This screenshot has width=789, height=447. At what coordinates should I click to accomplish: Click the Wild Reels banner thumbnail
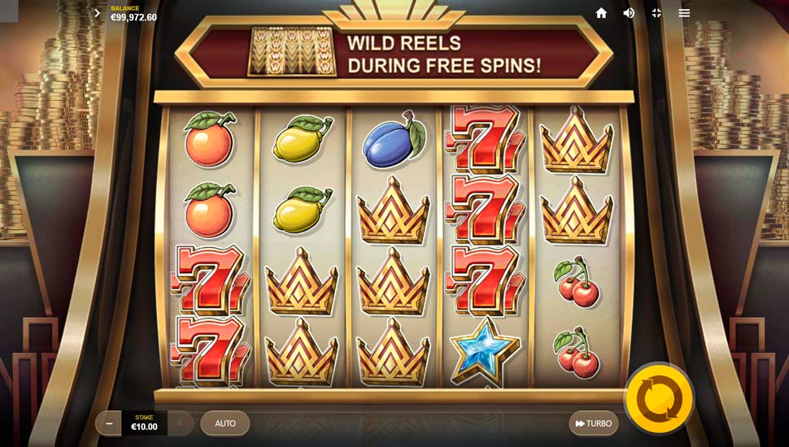coord(292,52)
